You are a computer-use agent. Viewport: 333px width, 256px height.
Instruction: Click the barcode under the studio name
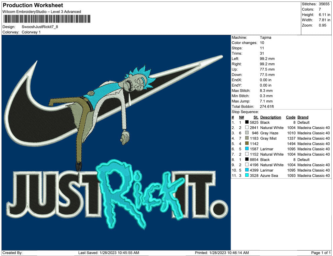(x=46, y=19)
